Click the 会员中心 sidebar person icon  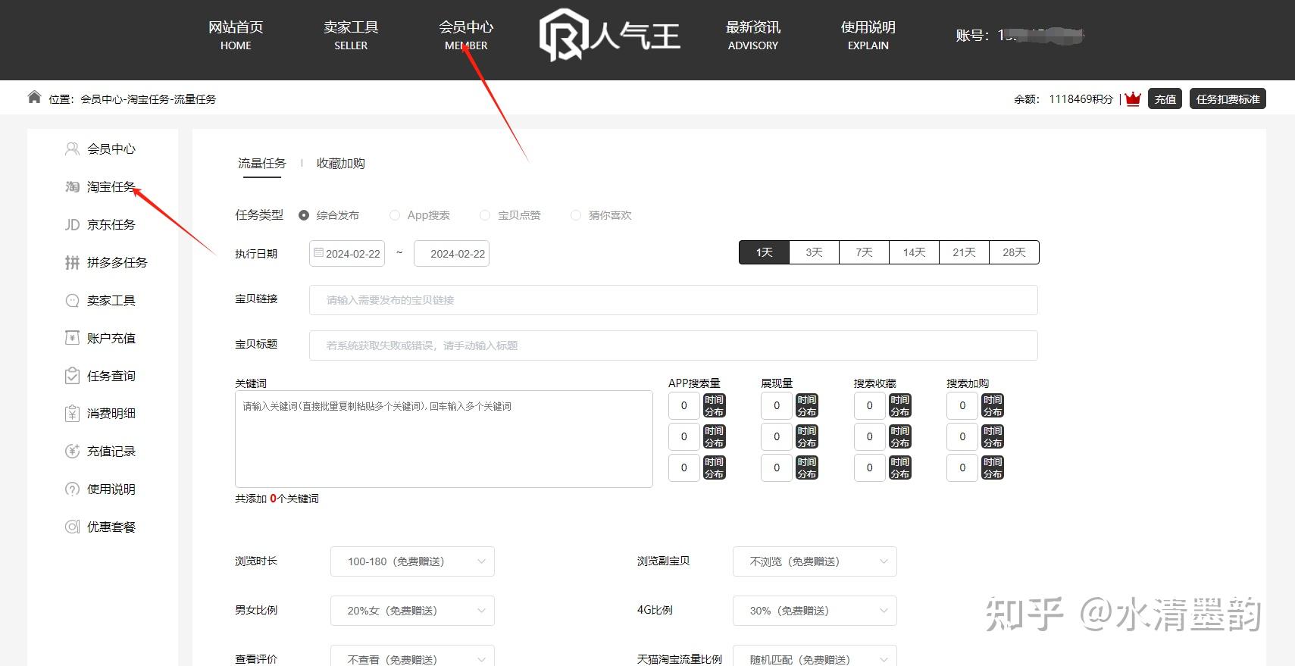pos(72,149)
